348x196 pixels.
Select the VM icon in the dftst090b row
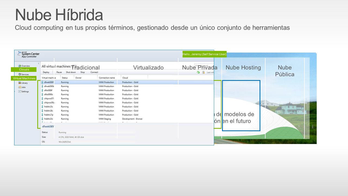pyautogui.click(x=42, y=94)
